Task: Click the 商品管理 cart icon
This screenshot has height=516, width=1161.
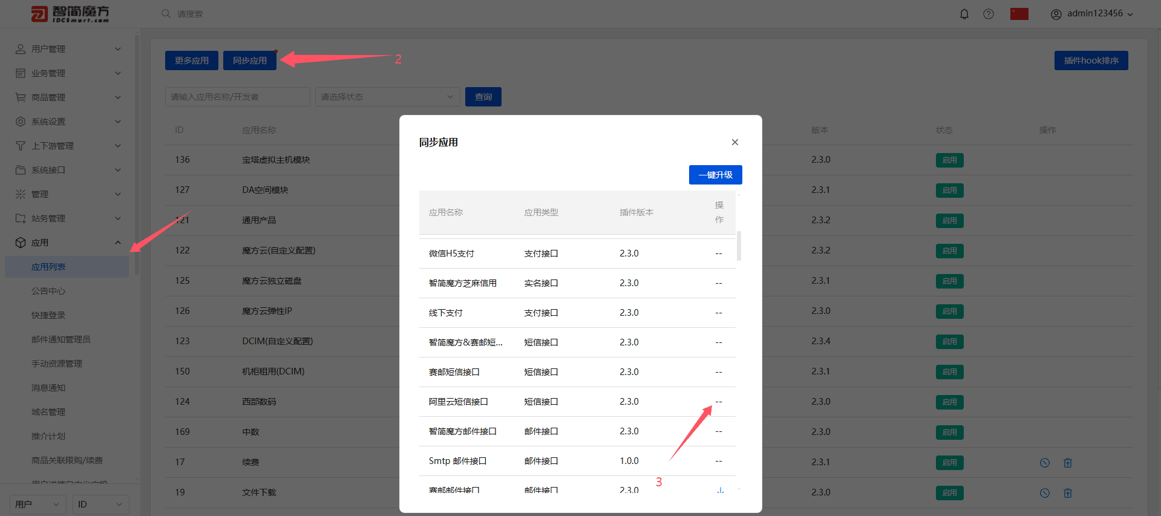Action: 21,97
